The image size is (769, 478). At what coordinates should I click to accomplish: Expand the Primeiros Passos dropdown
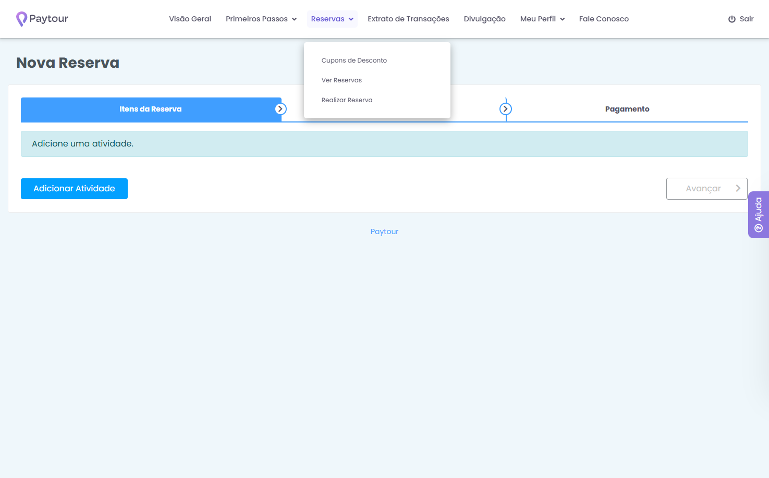coord(261,19)
